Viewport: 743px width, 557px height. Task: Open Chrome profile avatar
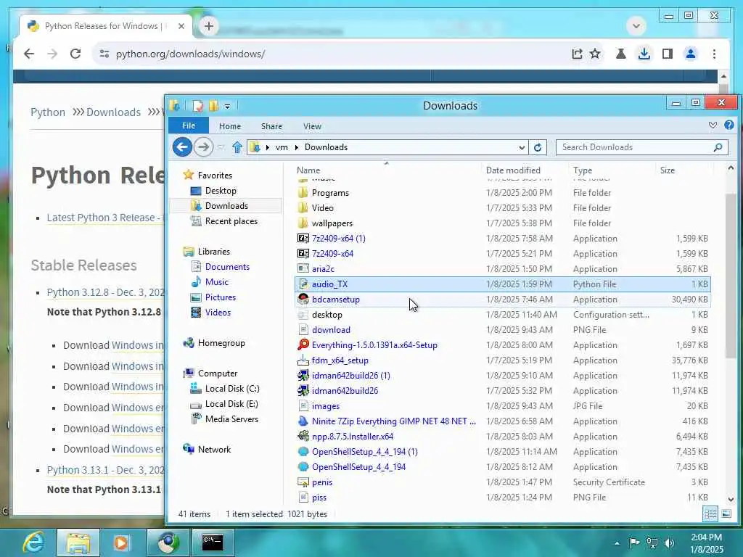tap(691, 54)
